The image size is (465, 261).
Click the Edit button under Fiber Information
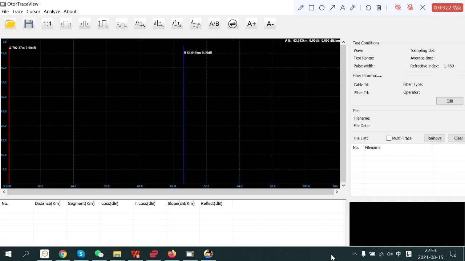click(x=450, y=101)
